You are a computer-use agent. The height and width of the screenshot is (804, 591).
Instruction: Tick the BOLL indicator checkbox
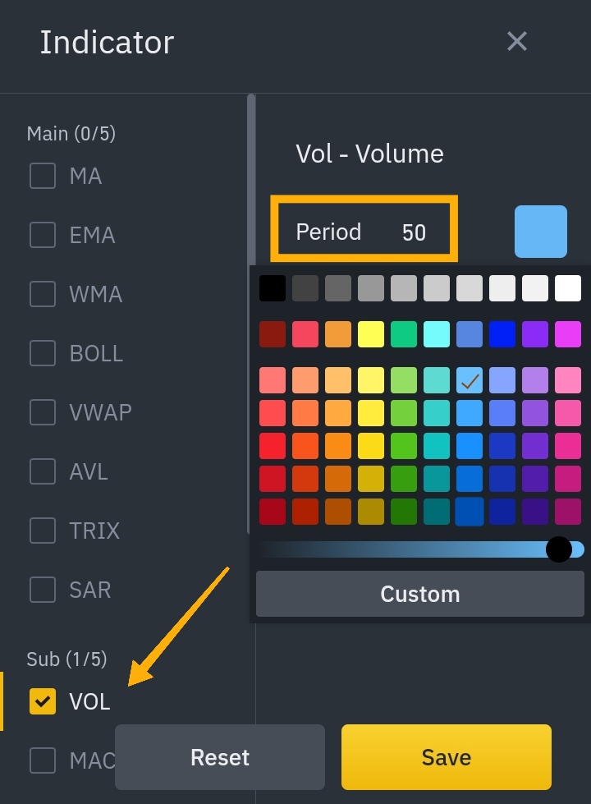(43, 353)
